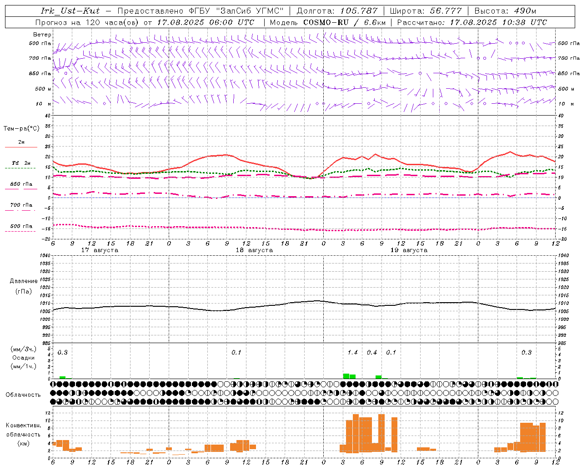Select the (мм/3ч.) precipitation unit label

click(24, 349)
